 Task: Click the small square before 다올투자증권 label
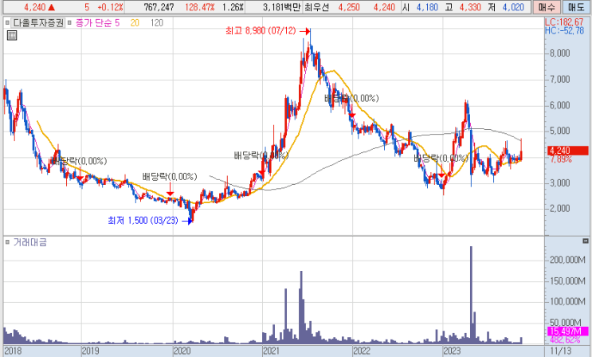(7, 23)
